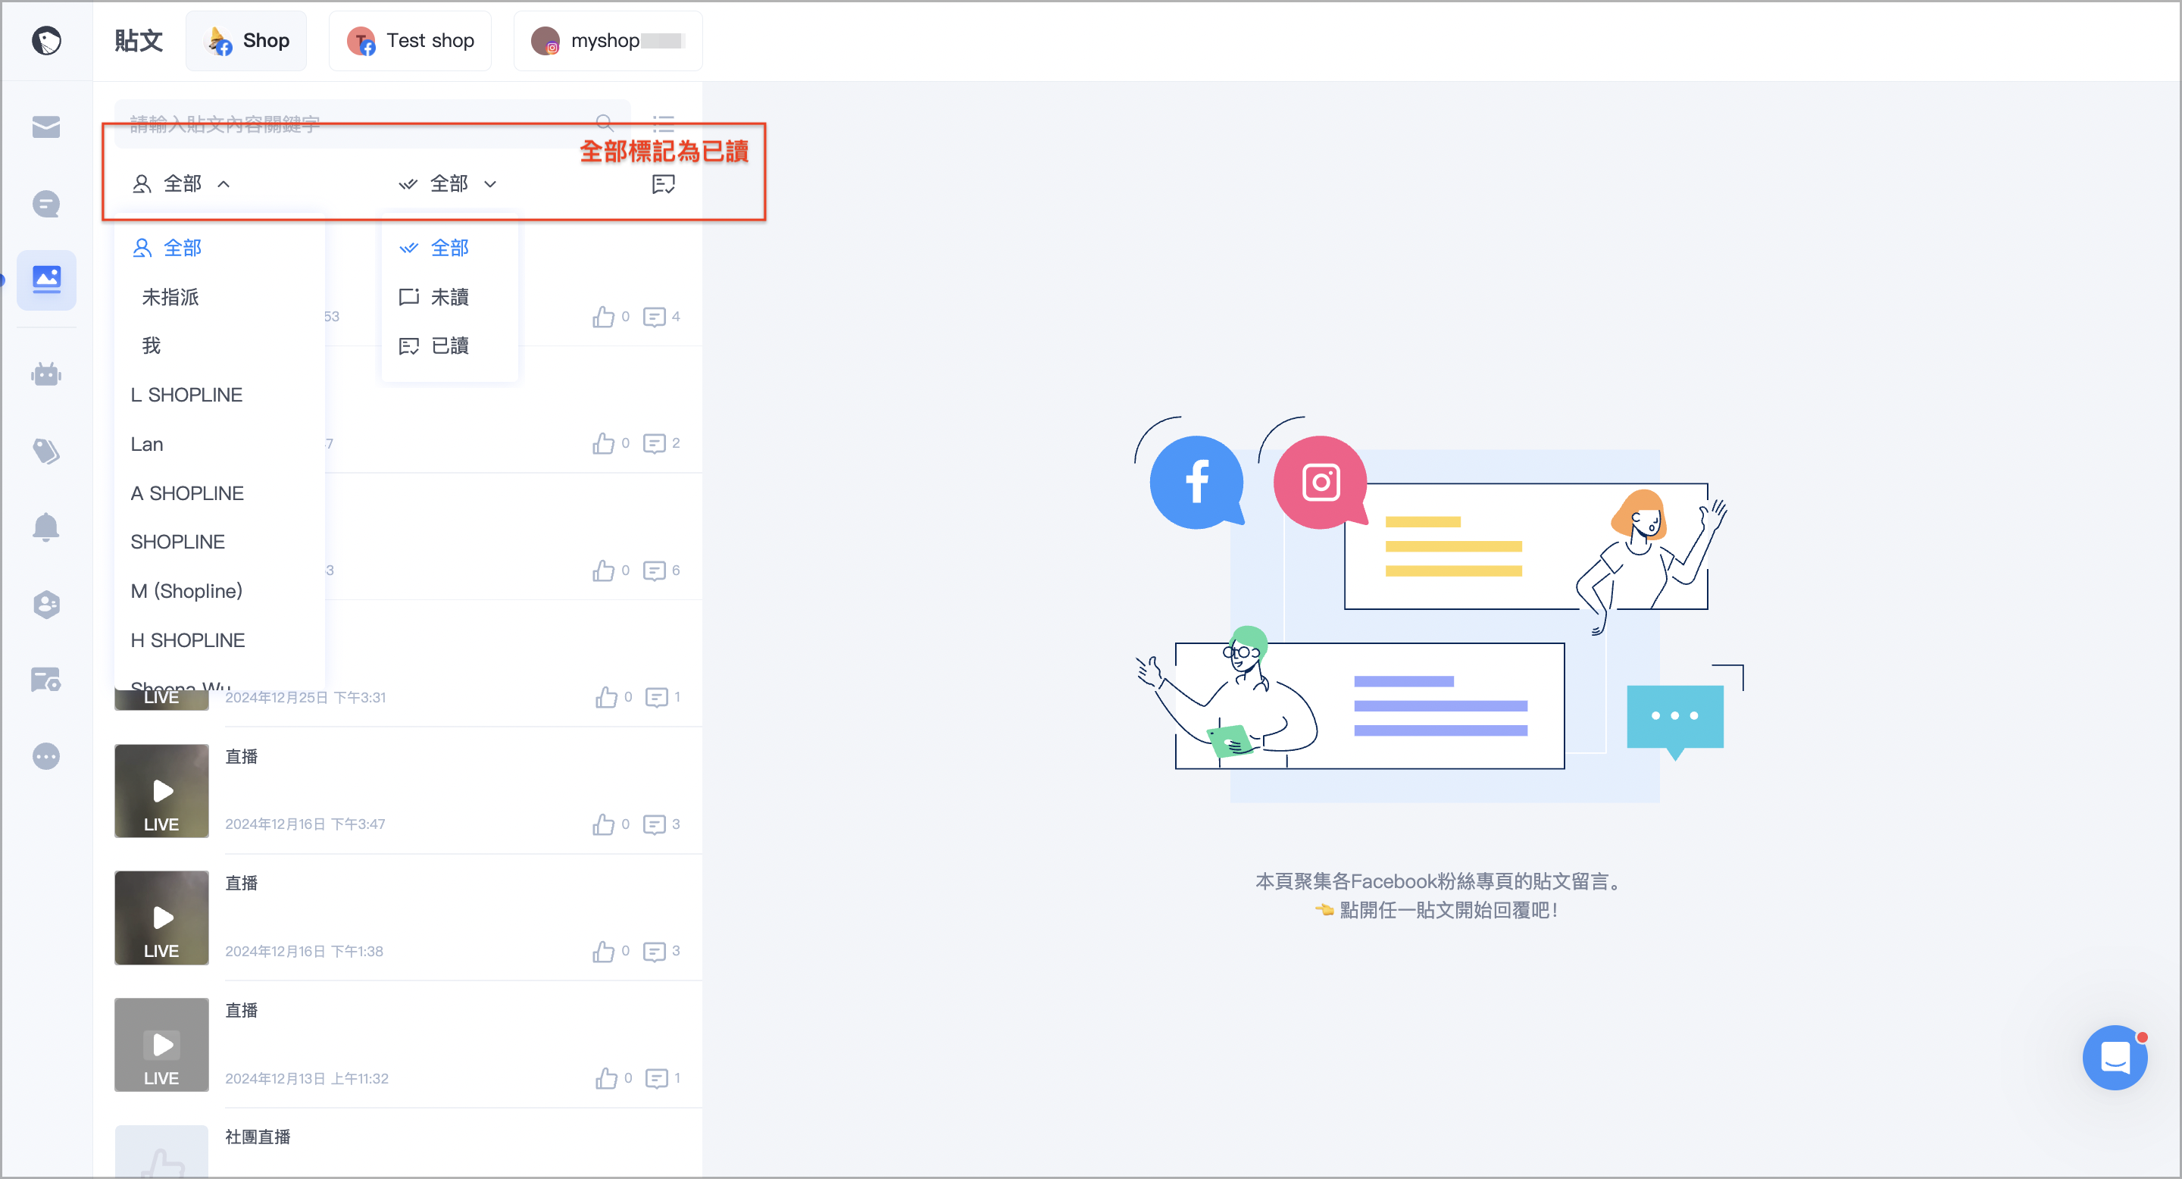
Task: Open the support chat widget button
Action: [x=2115, y=1057]
